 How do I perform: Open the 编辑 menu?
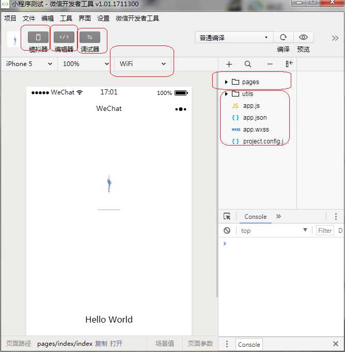48,18
